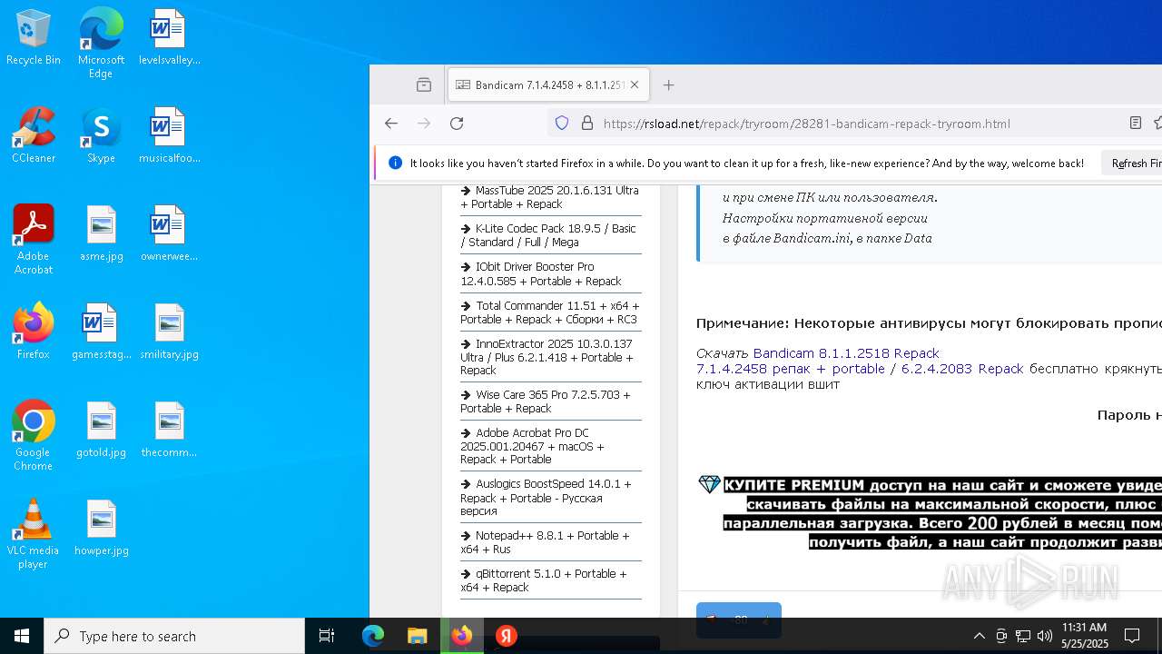Select the smilitary.jpg image file
The height and width of the screenshot is (654, 1162).
[169, 332]
